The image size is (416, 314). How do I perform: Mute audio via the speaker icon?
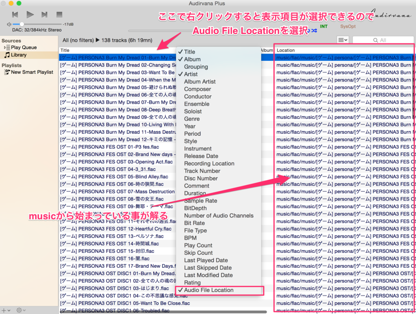[9, 24]
